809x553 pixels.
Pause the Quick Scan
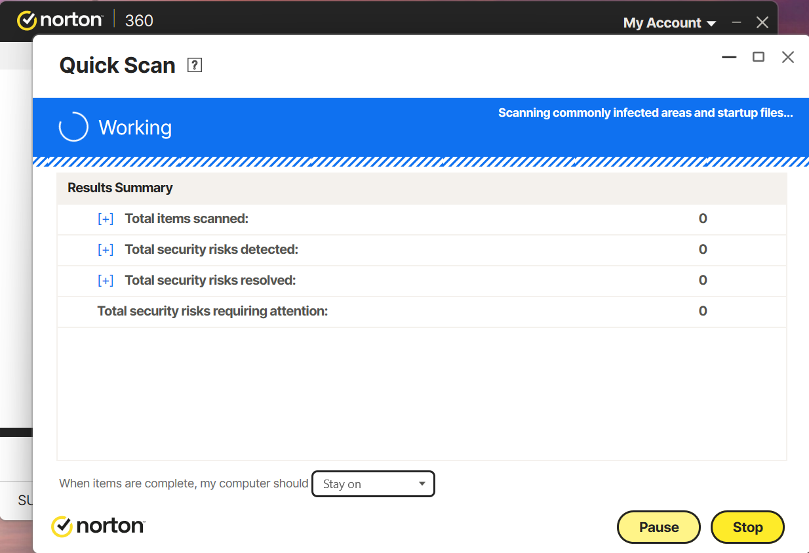coord(659,527)
